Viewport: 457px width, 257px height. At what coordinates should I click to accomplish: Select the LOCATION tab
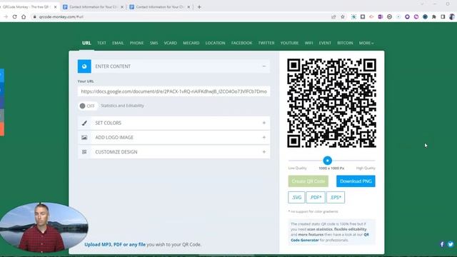(216, 43)
